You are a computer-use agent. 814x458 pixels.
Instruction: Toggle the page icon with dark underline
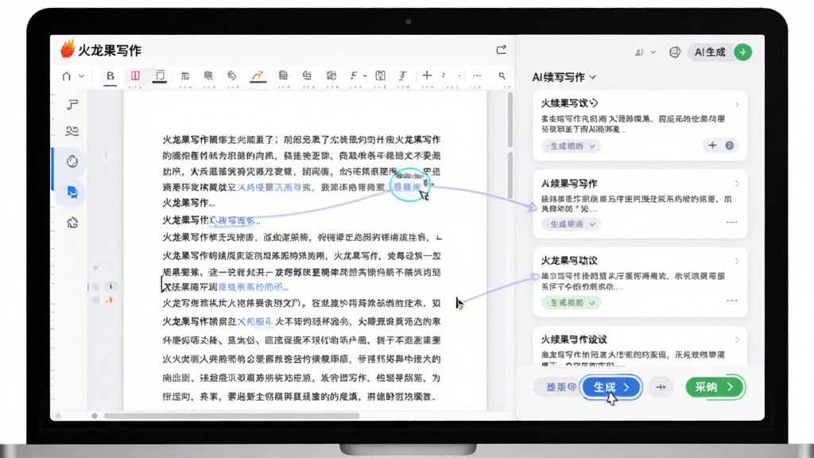pos(160,76)
